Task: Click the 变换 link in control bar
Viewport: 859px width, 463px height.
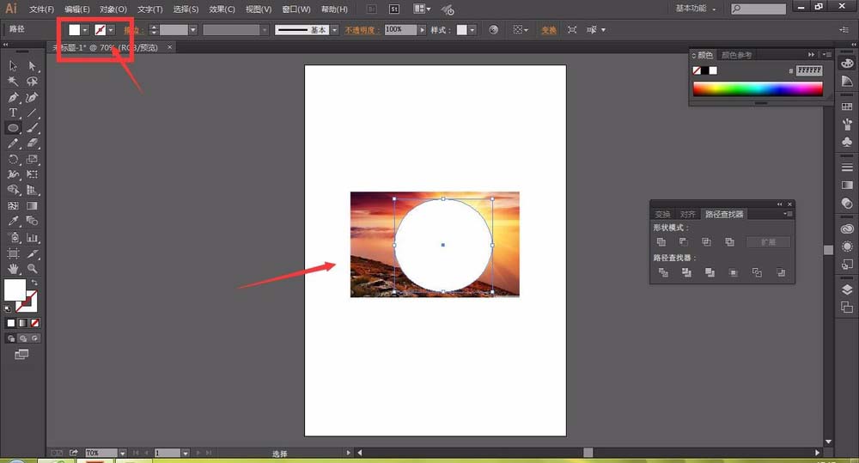Action: click(x=548, y=30)
